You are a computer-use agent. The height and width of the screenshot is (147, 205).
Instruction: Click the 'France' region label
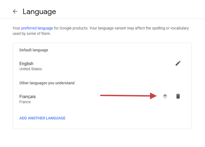click(x=25, y=102)
